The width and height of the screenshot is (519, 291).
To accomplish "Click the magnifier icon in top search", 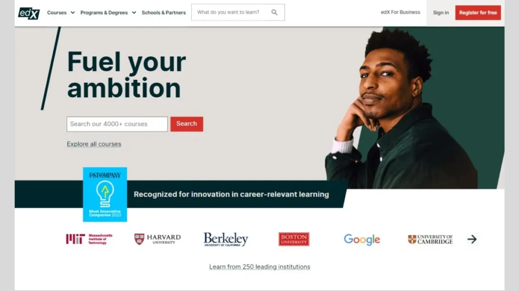I will point(274,12).
